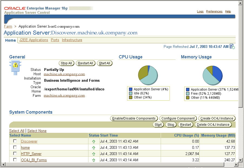This screenshot has height=168, width=244.
Task: Click the page refresh icon
Action: (x=232, y=46)
